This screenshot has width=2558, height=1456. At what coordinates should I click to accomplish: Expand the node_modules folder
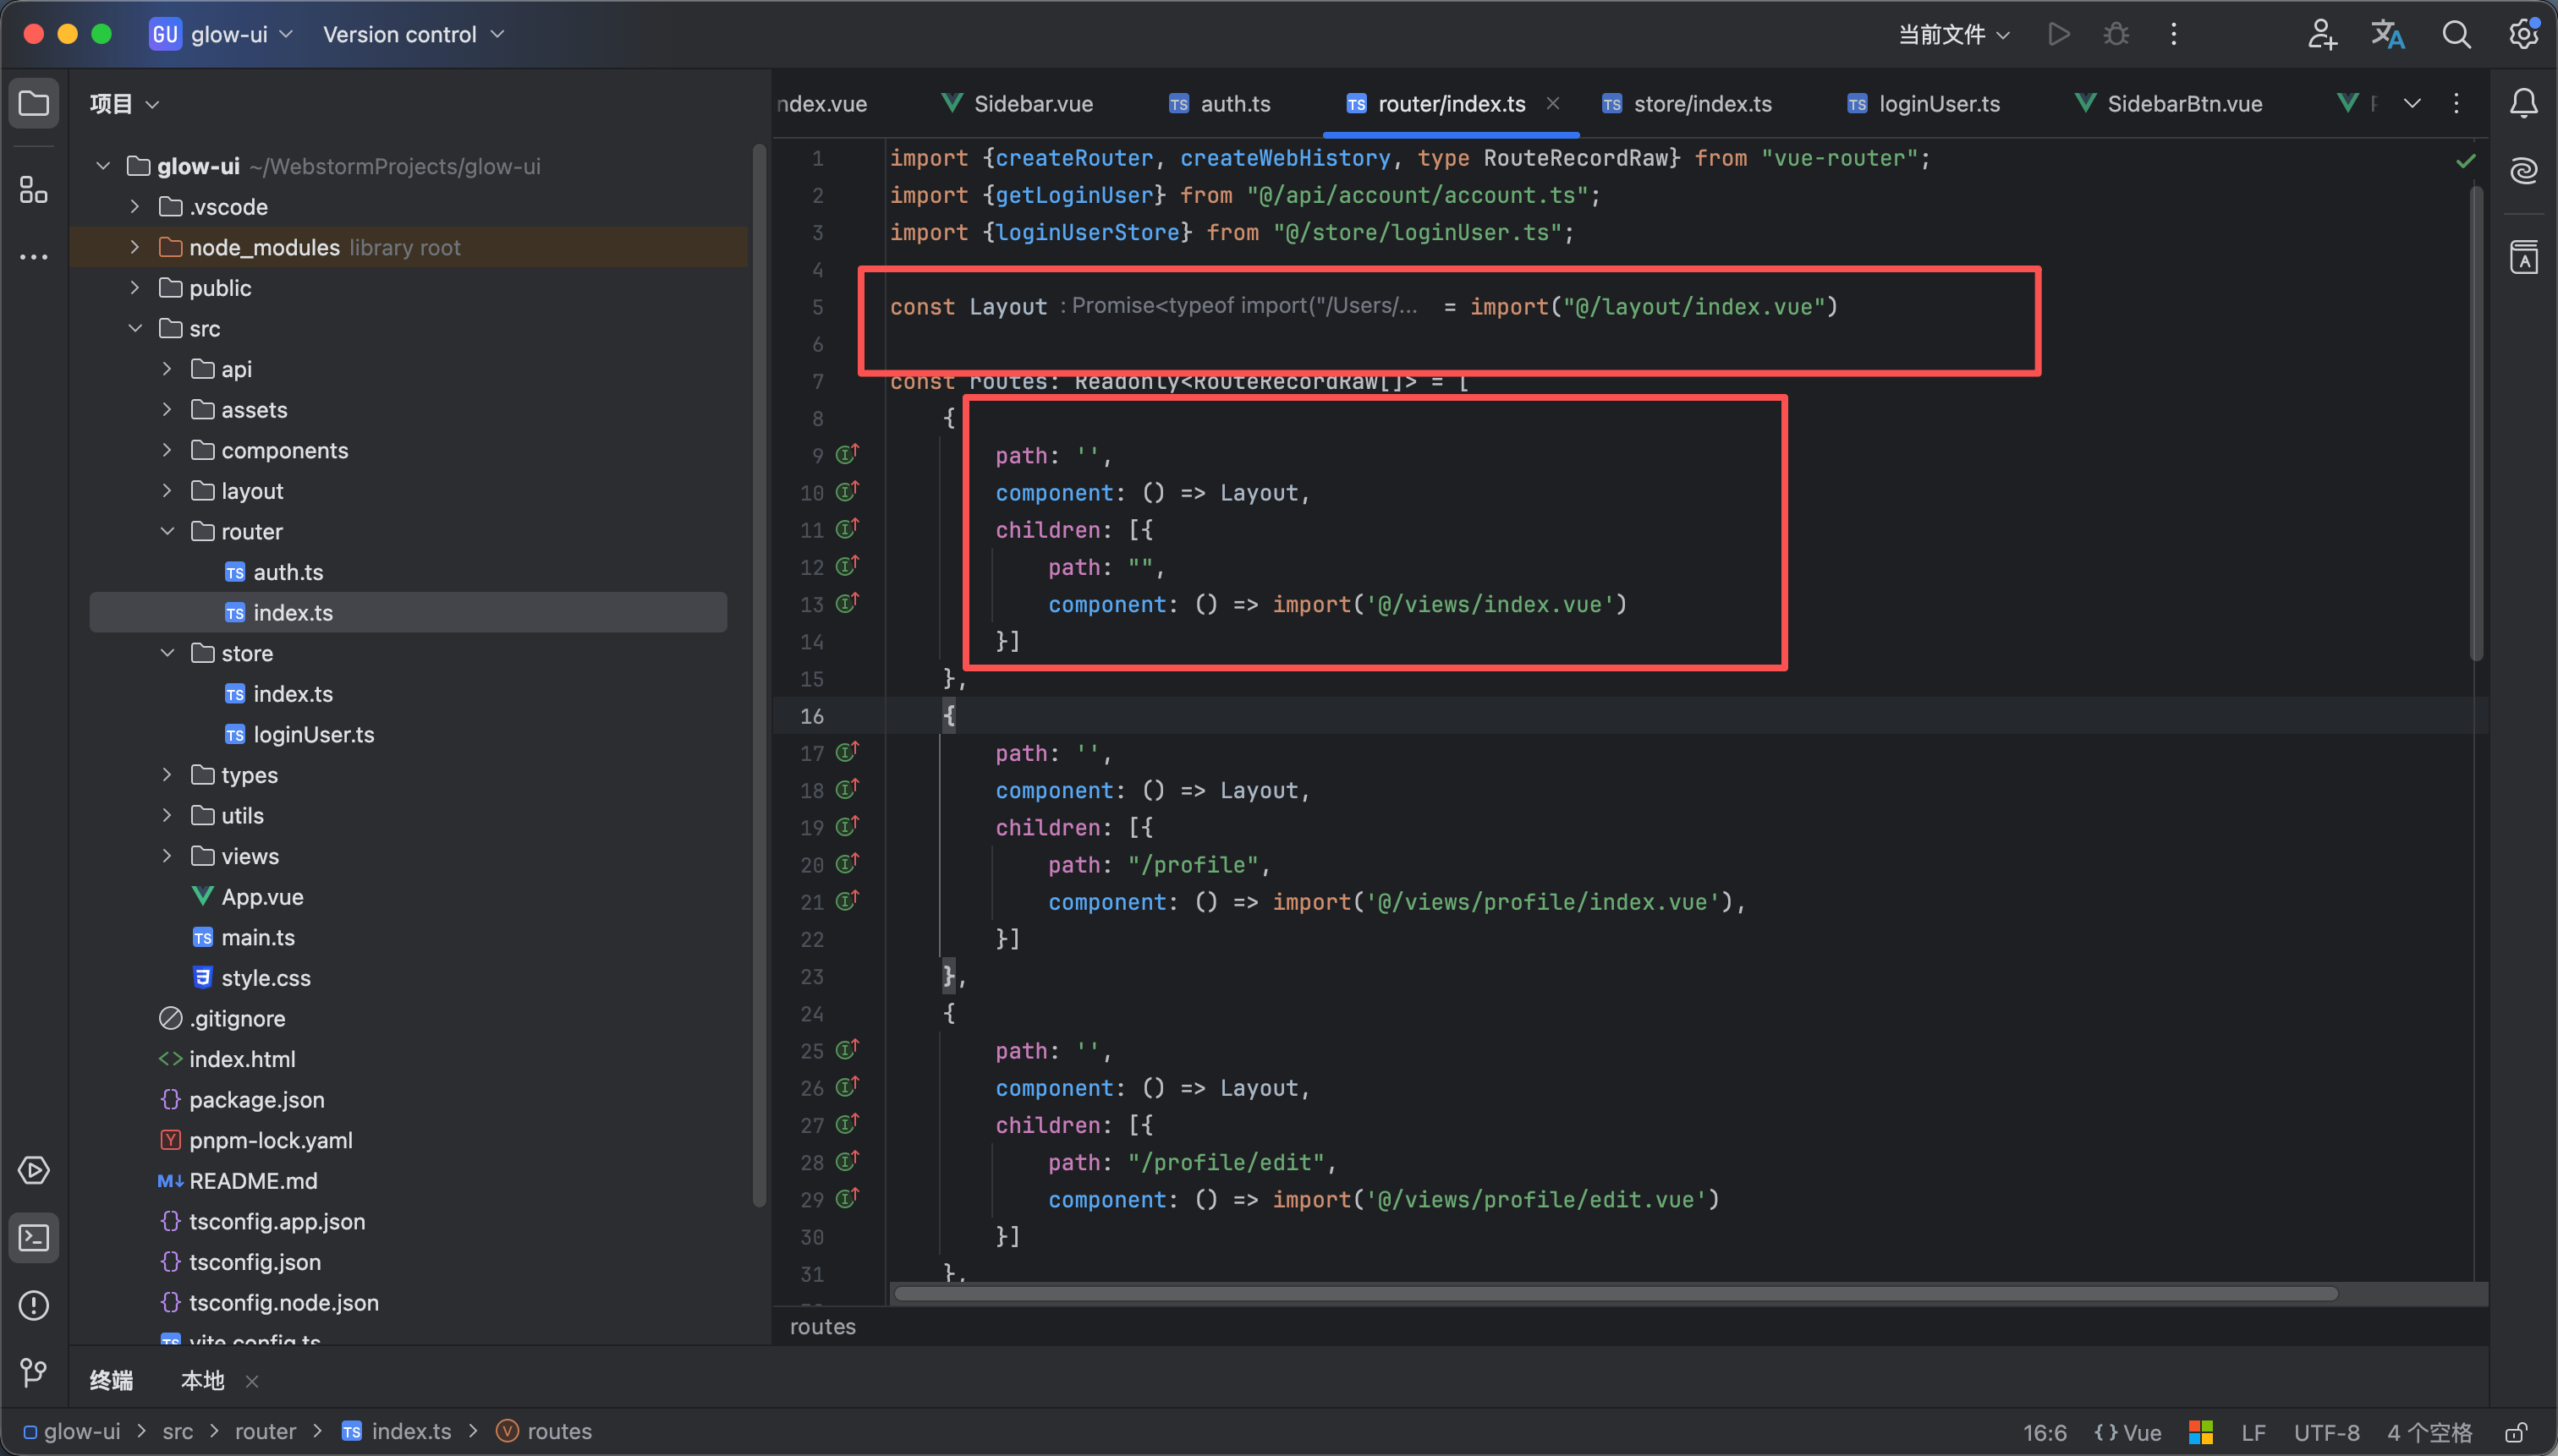click(135, 247)
